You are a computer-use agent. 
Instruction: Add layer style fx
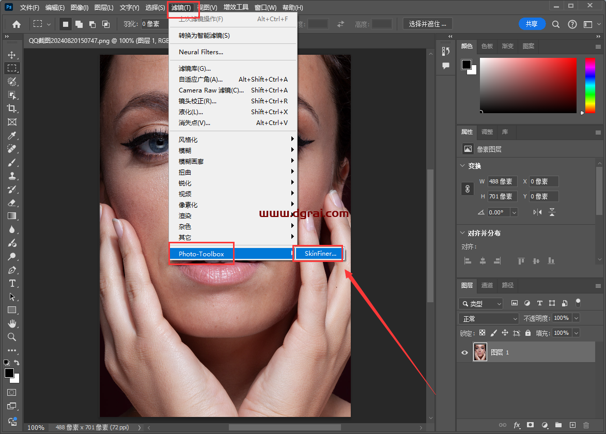point(517,425)
